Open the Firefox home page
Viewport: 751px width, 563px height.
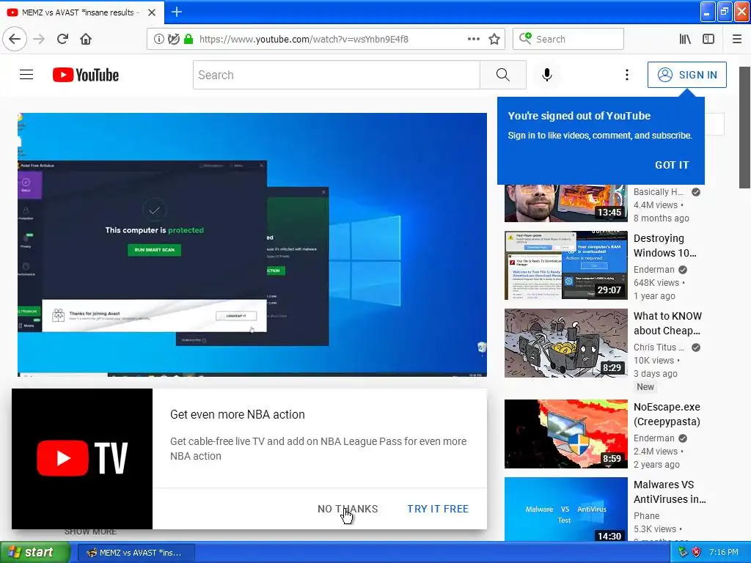[86, 39]
